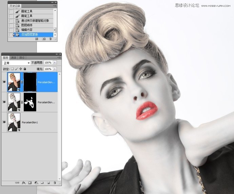
Task: Enable lock position for the layer
Action: point(21,69)
